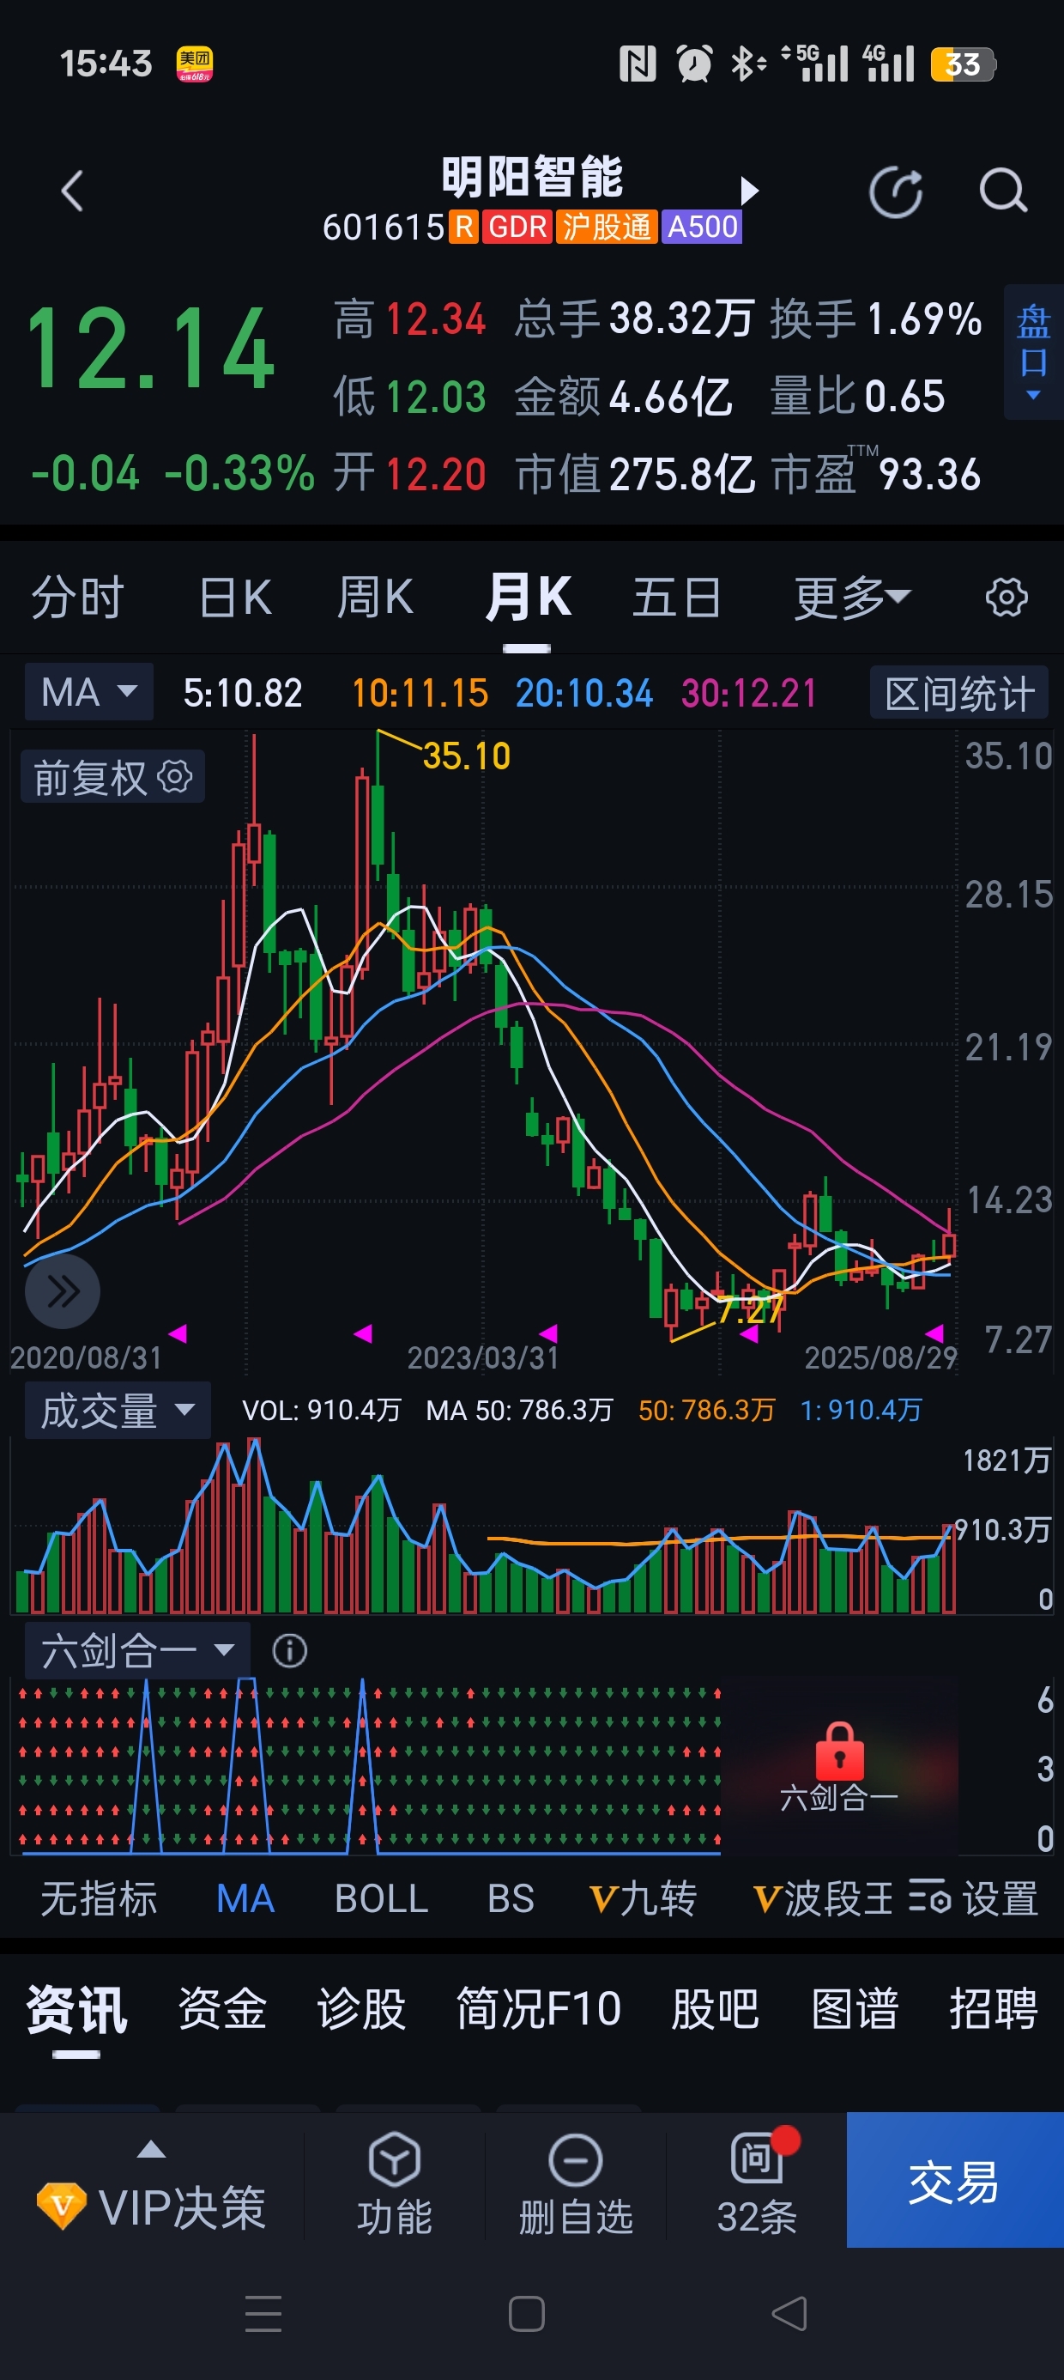Open the 招聘 section tab
Screen dimensions: 1064x2380
click(x=994, y=2011)
